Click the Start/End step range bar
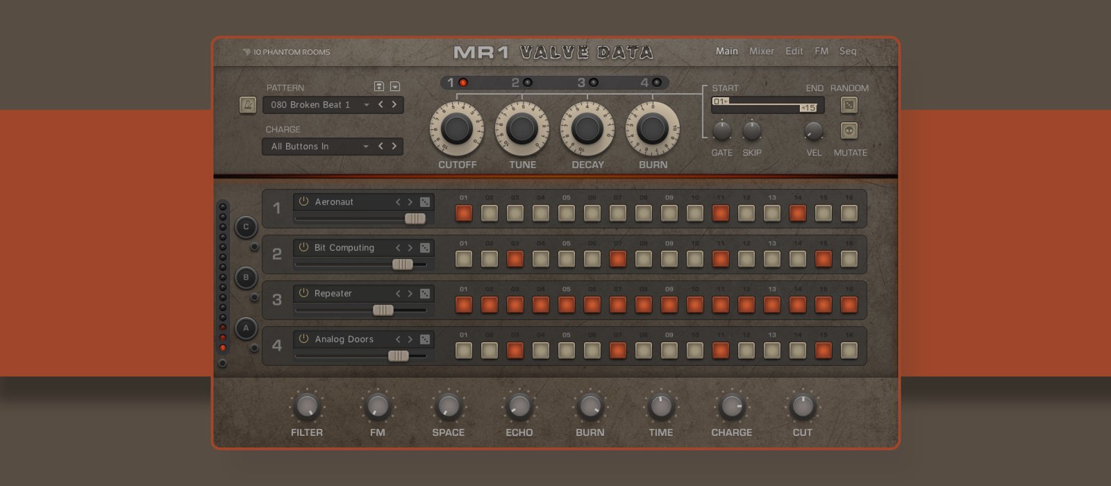 click(767, 105)
